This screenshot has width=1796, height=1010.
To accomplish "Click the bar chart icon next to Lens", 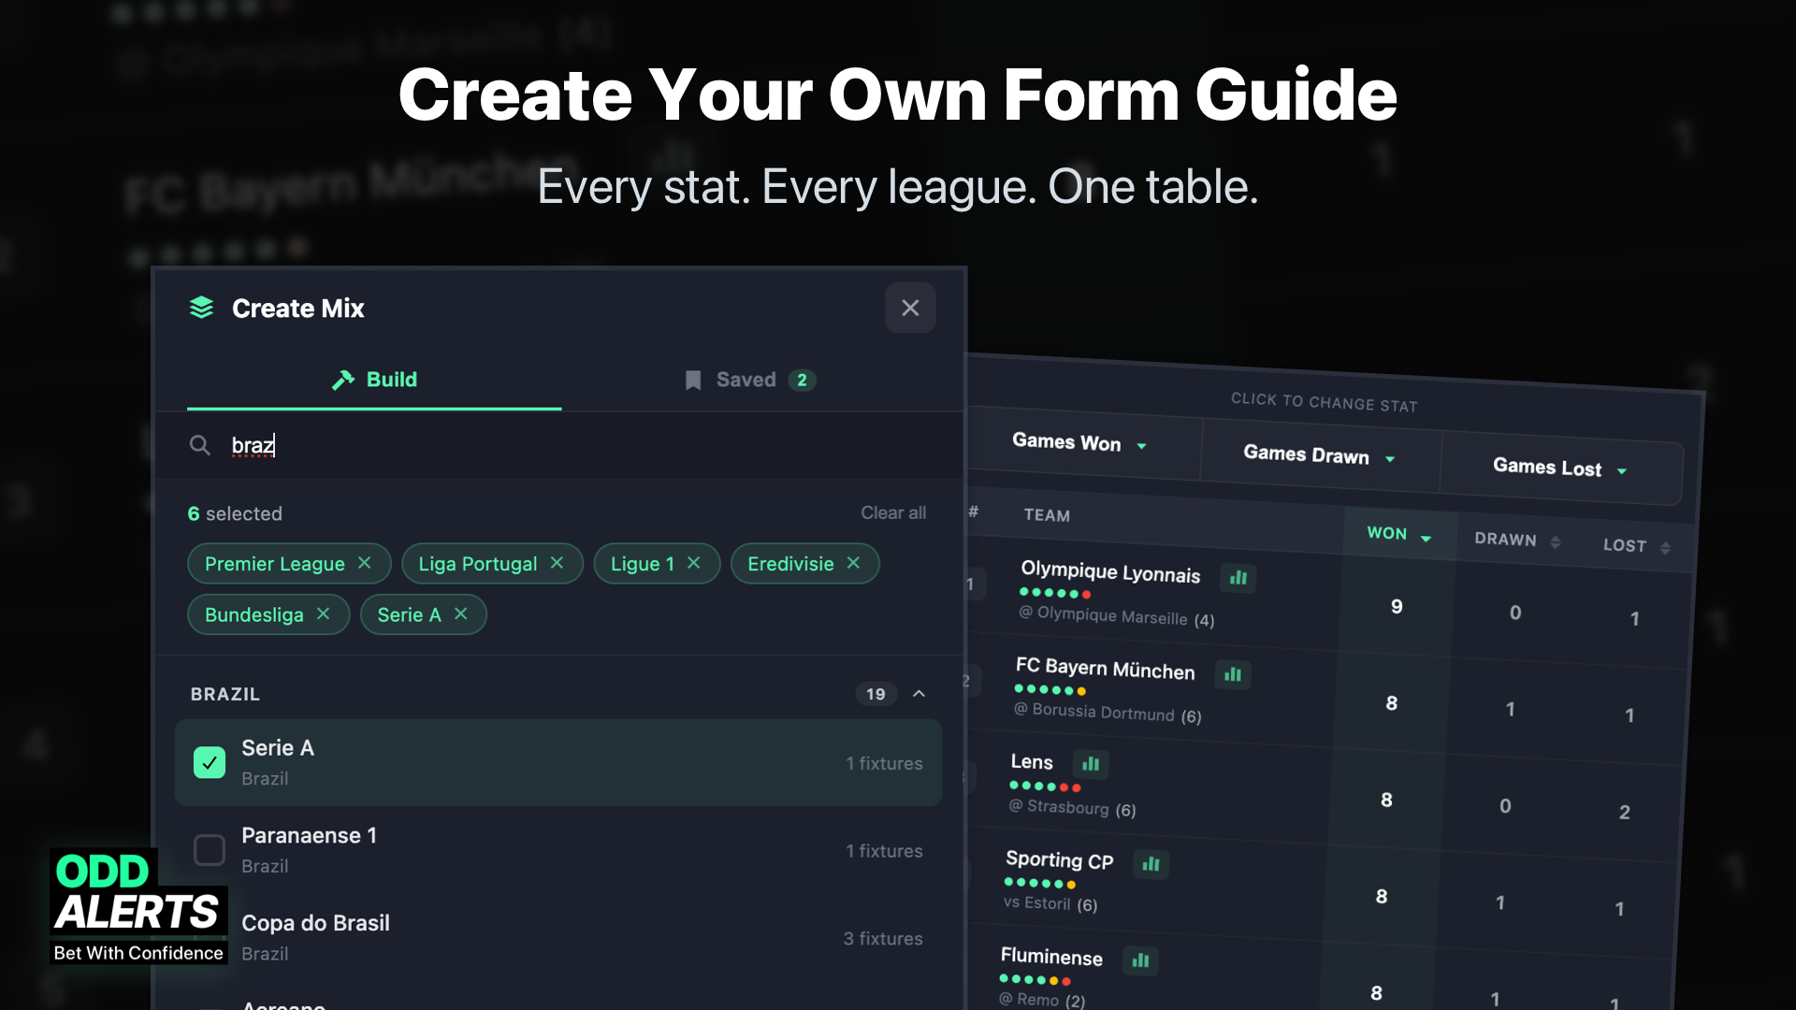I will (x=1090, y=764).
